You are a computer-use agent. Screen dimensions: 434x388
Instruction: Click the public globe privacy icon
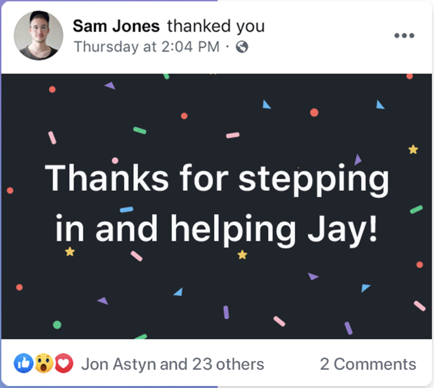(x=242, y=47)
